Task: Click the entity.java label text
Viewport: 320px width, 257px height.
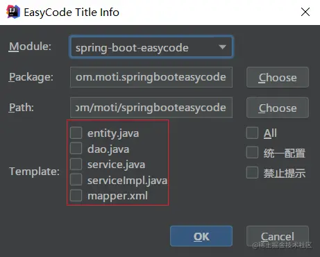Action: [x=113, y=133]
